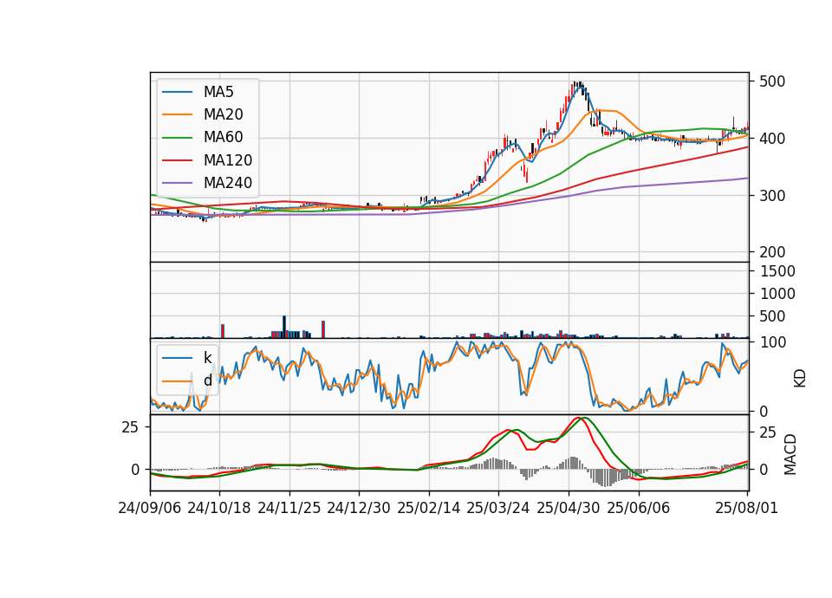Click the 24/11/25 date axis label
832x598 pixels.
pyautogui.click(x=289, y=508)
